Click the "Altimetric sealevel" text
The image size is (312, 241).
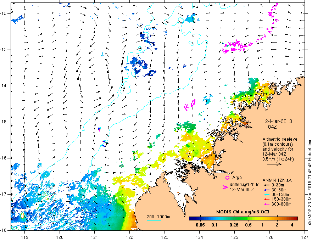coord(280,139)
